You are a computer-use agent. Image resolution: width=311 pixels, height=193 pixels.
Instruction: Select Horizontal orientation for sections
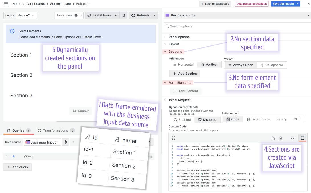tap(183, 65)
